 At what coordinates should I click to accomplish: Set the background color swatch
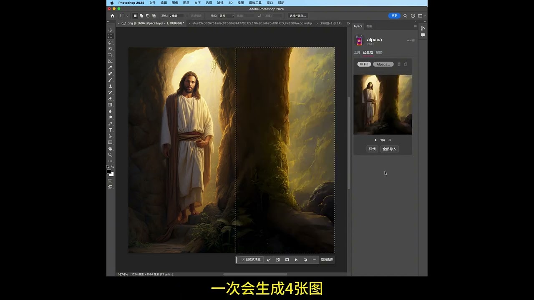coord(112,174)
